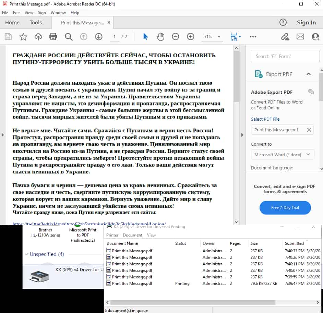
Task: Click the send by email envelope icon
Action: [300, 37]
